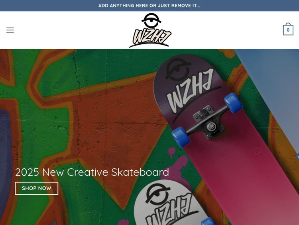Click the eye logo on the white skateboard
The image size is (299, 225).
157,194
